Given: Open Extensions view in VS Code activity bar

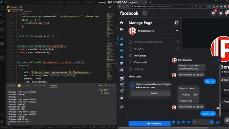Looking at the screenshot, I should coord(2,37).
